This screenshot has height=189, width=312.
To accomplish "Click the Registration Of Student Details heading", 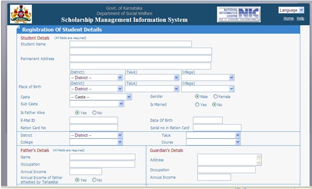I will pyautogui.click(x=62, y=30).
